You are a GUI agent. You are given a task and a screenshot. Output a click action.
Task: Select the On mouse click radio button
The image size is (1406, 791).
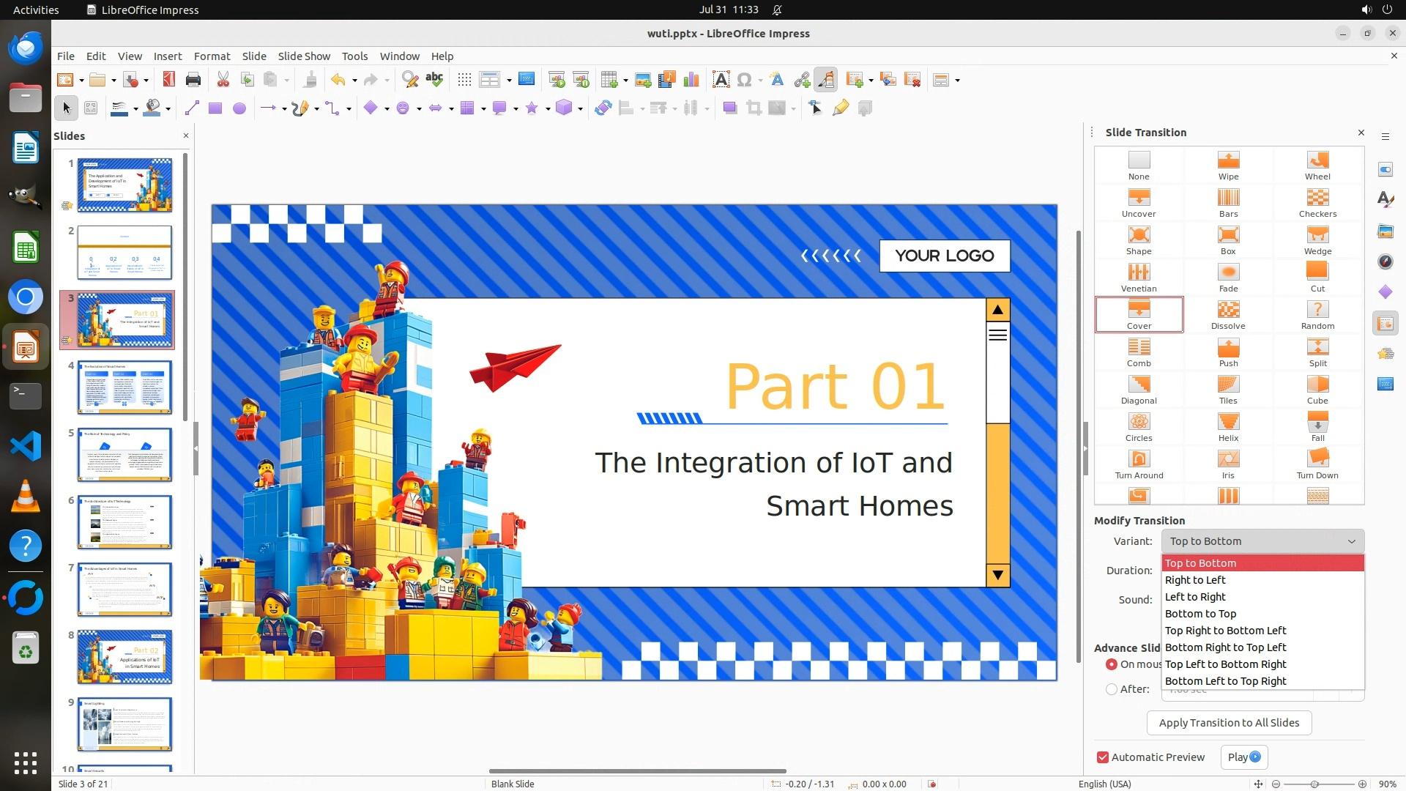[x=1112, y=664]
